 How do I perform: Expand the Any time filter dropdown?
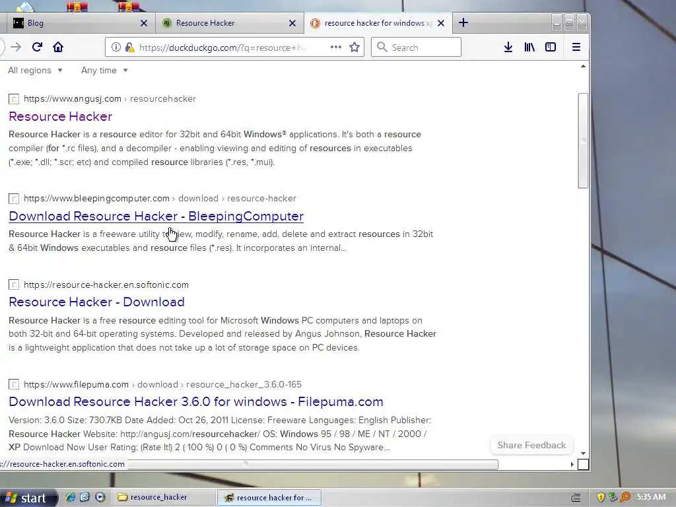[105, 70]
